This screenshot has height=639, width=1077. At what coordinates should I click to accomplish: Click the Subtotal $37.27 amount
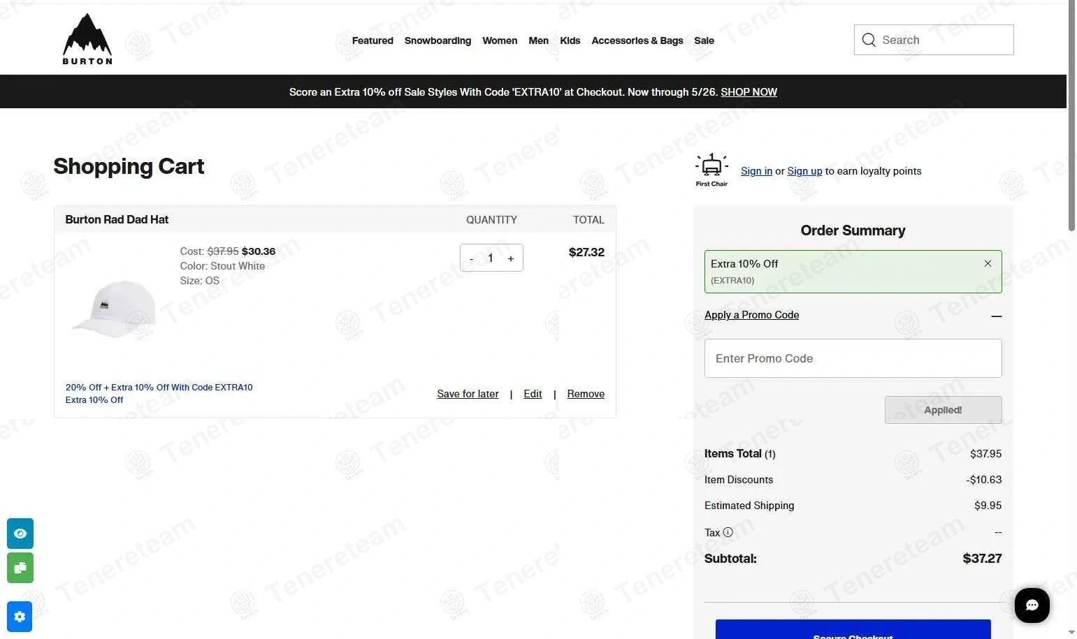(x=982, y=559)
